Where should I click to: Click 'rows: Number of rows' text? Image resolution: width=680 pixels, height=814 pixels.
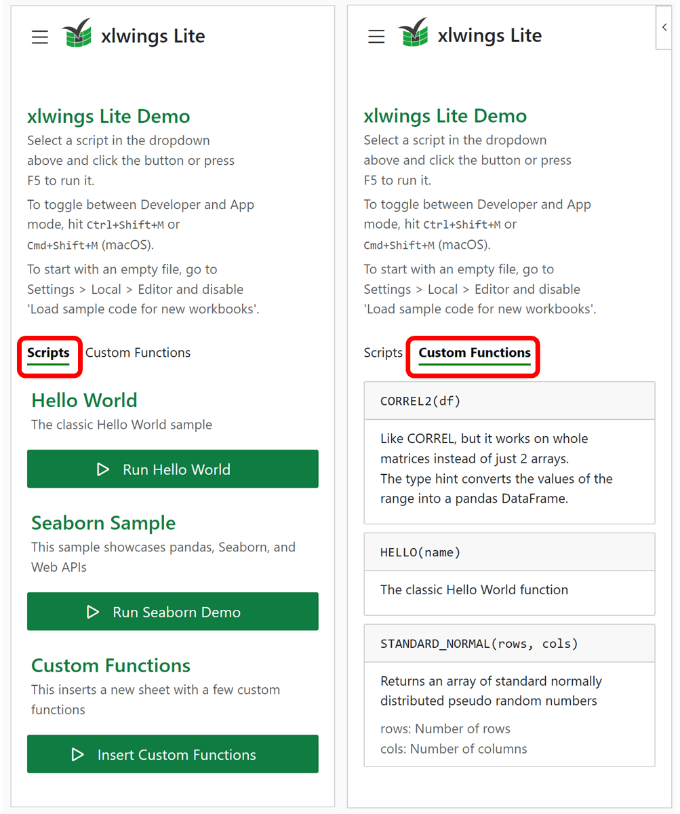445,729
